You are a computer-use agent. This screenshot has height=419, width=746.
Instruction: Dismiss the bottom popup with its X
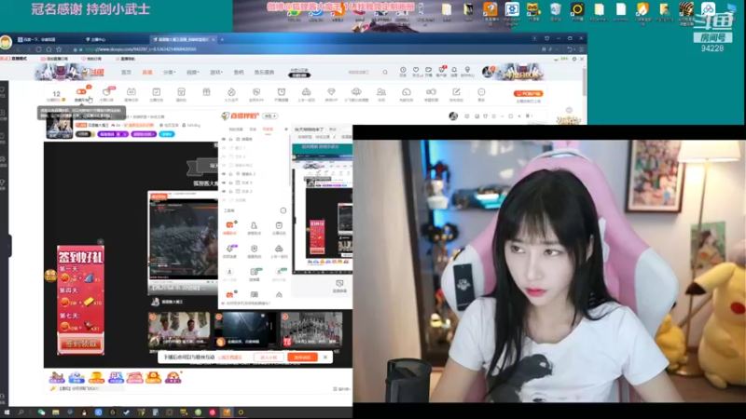point(325,358)
